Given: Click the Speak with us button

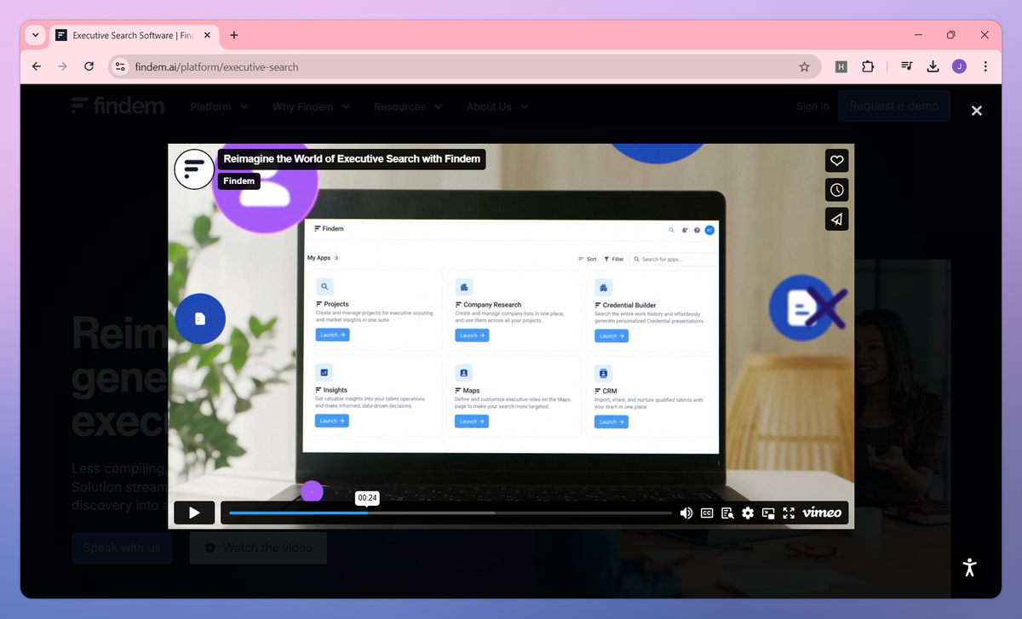Looking at the screenshot, I should [x=122, y=547].
